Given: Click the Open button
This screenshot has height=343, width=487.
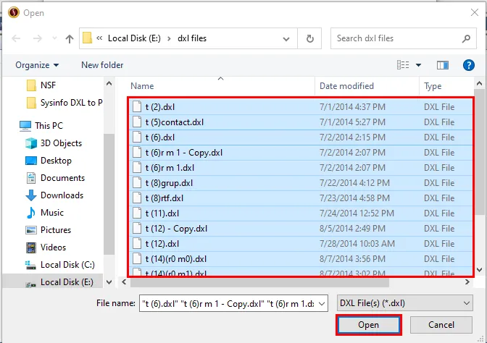Looking at the screenshot, I should pyautogui.click(x=368, y=326).
